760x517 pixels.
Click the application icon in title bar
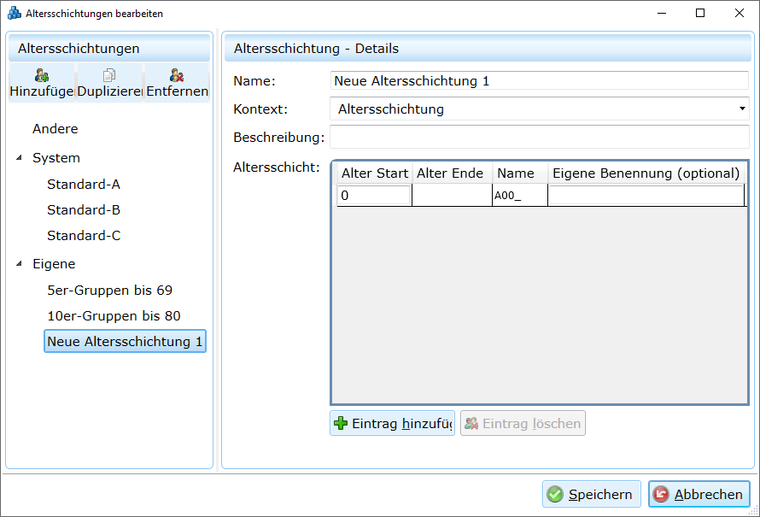click(15, 14)
